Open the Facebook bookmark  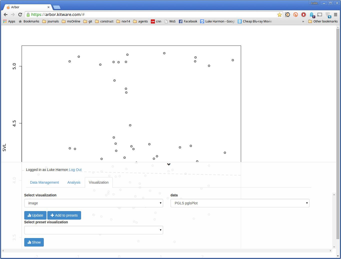(188, 21)
